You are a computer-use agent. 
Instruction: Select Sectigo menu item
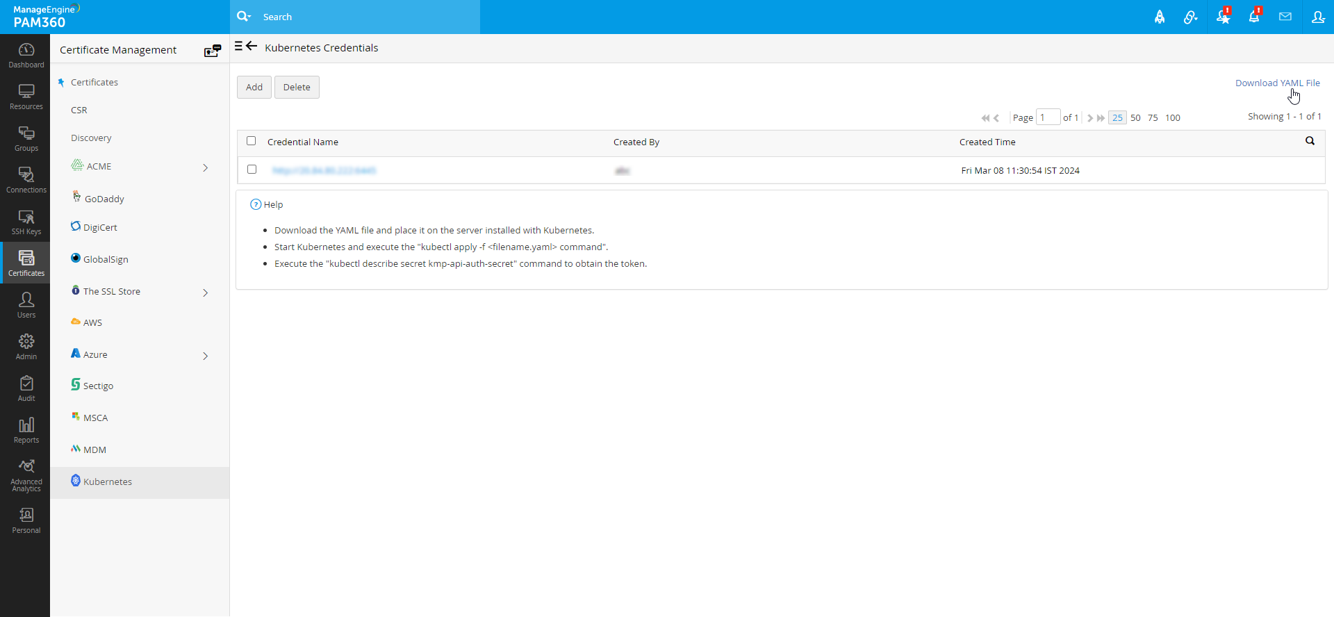pyautogui.click(x=92, y=385)
